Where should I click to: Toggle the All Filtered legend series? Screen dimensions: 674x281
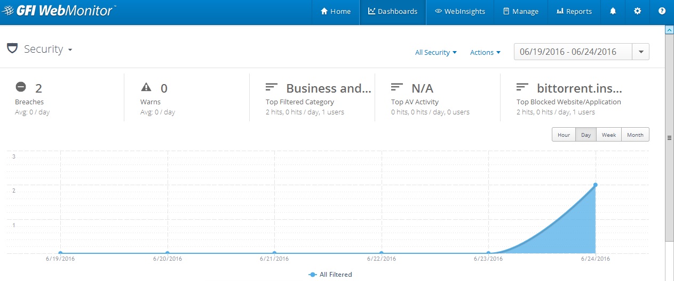tap(331, 275)
